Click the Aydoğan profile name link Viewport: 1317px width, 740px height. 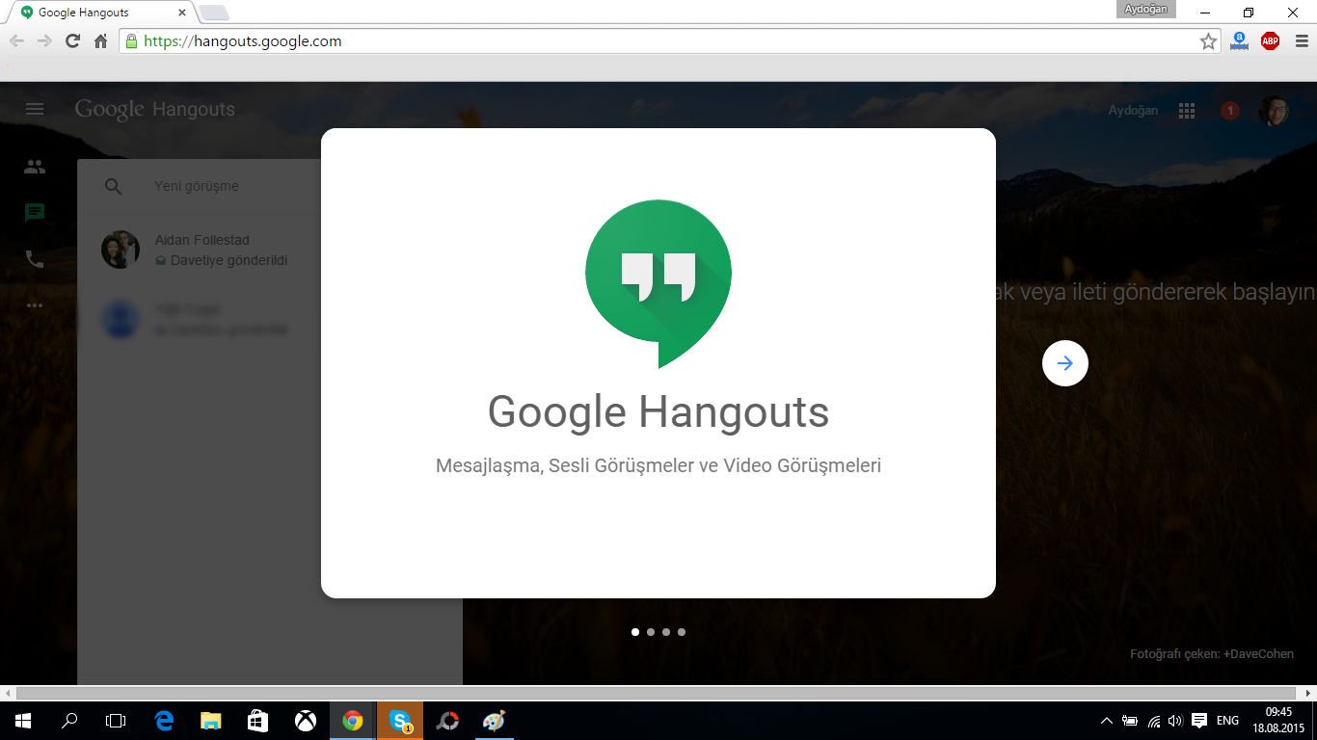click(1133, 111)
